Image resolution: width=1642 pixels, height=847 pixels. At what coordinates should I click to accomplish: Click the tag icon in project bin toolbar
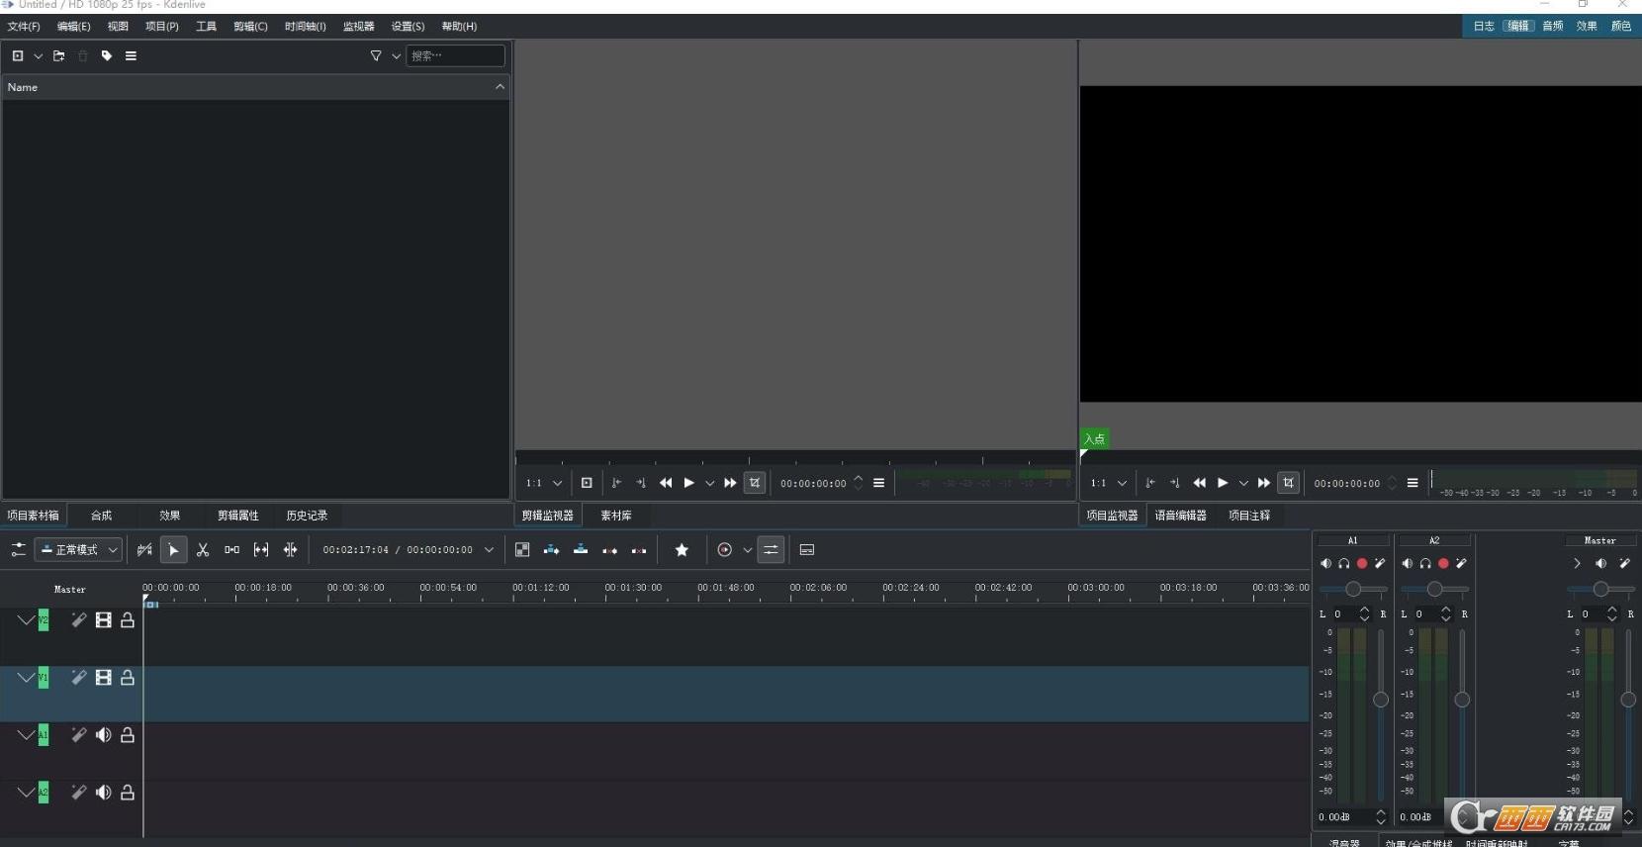(x=107, y=56)
